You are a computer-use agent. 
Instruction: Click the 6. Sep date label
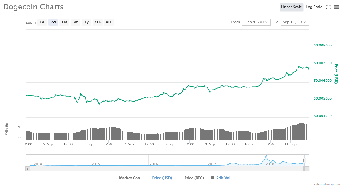88,144
